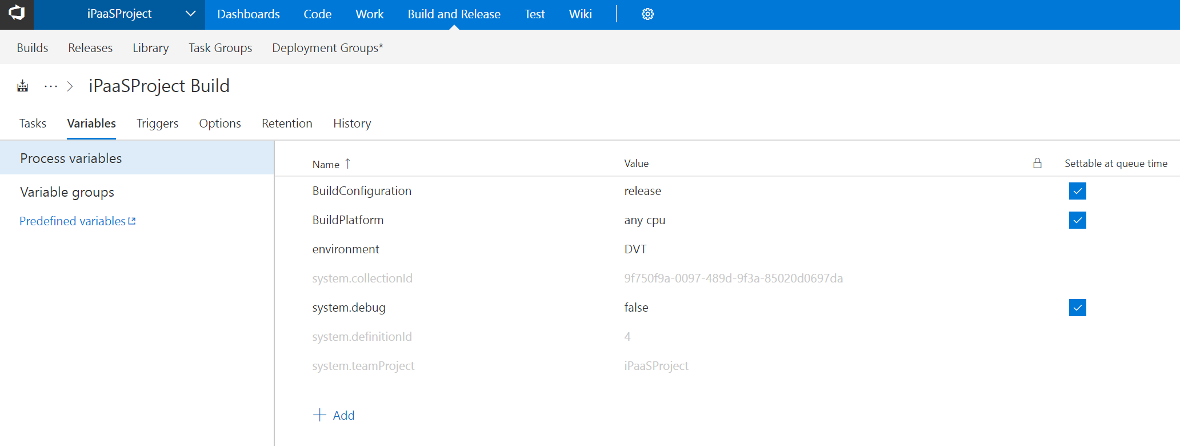Click the 'Value' column header
Image resolution: width=1180 pixels, height=446 pixels.
click(x=637, y=164)
